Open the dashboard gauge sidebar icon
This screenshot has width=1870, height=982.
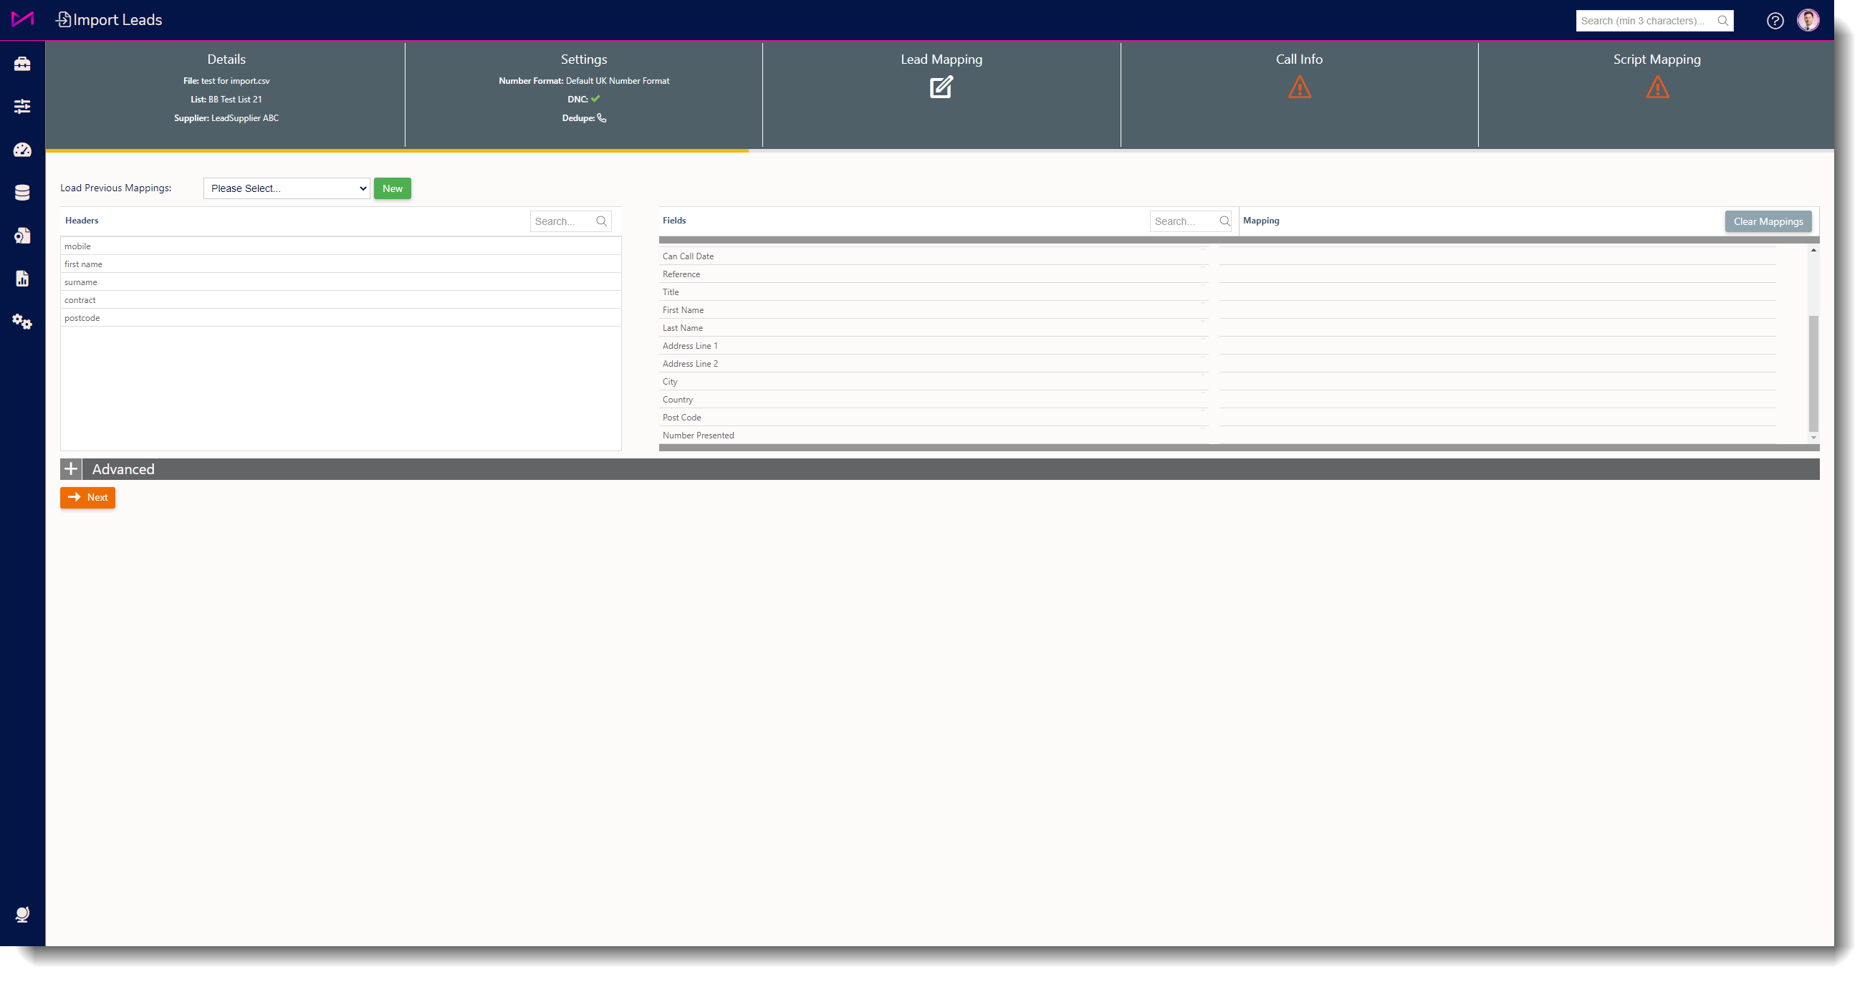(x=21, y=150)
